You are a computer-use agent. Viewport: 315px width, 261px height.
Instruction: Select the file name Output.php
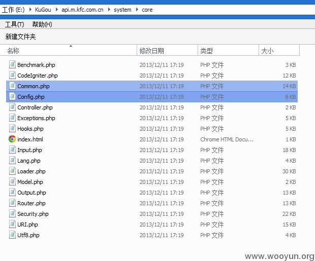[31, 192]
